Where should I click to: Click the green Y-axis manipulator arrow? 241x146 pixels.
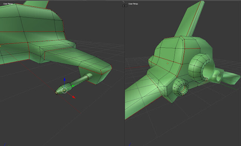click(73, 86)
